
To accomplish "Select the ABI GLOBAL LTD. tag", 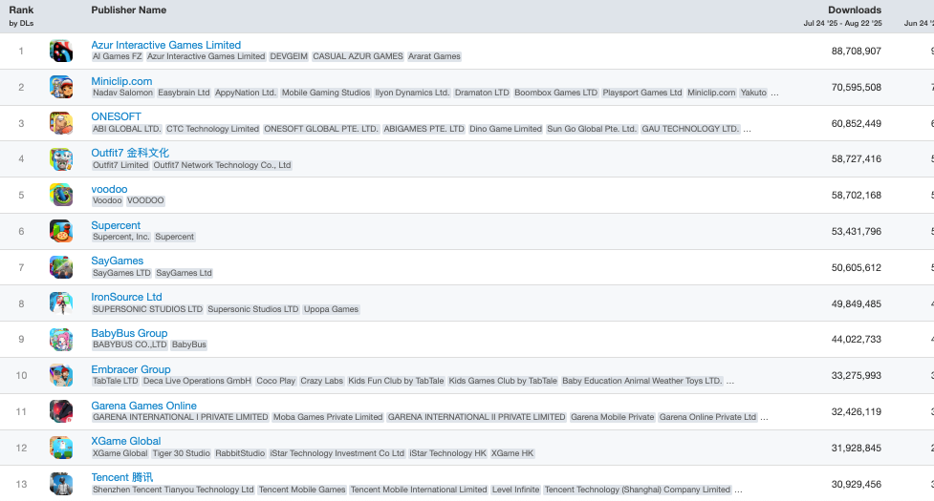I will coord(127,129).
